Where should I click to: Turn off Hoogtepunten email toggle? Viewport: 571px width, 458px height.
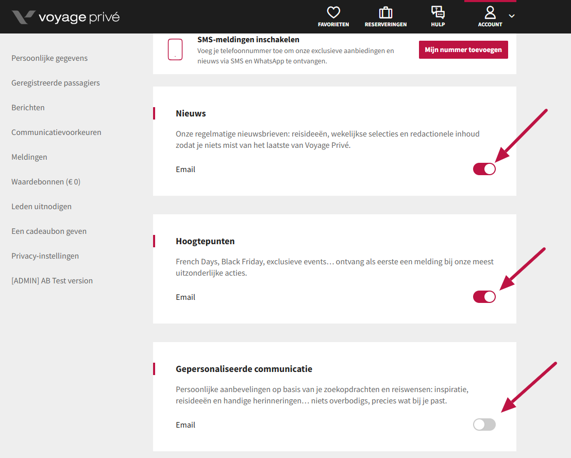click(484, 297)
